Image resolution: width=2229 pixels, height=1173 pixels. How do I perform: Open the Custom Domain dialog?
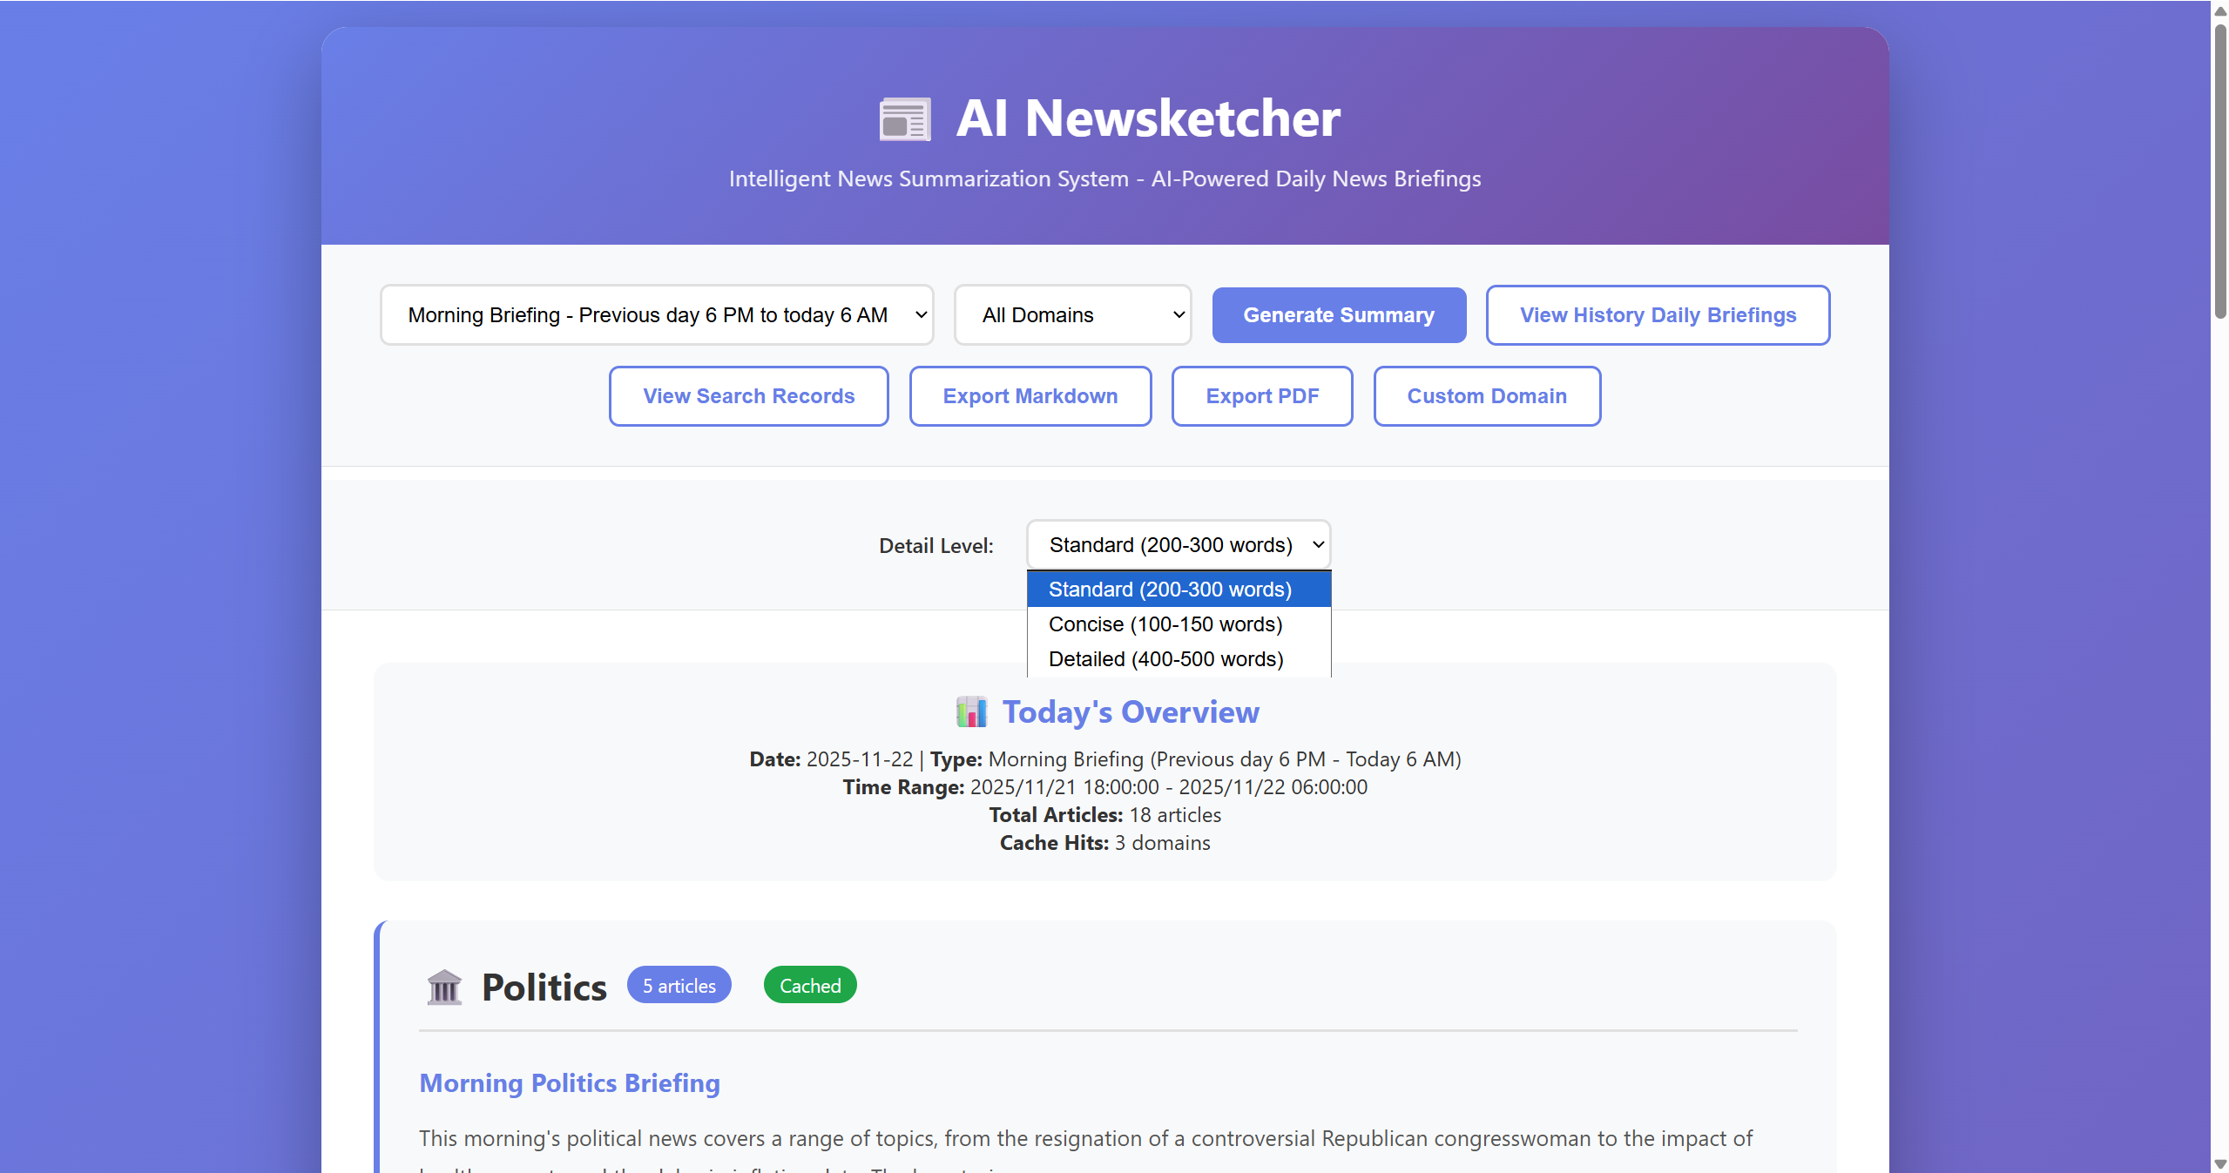(x=1486, y=396)
